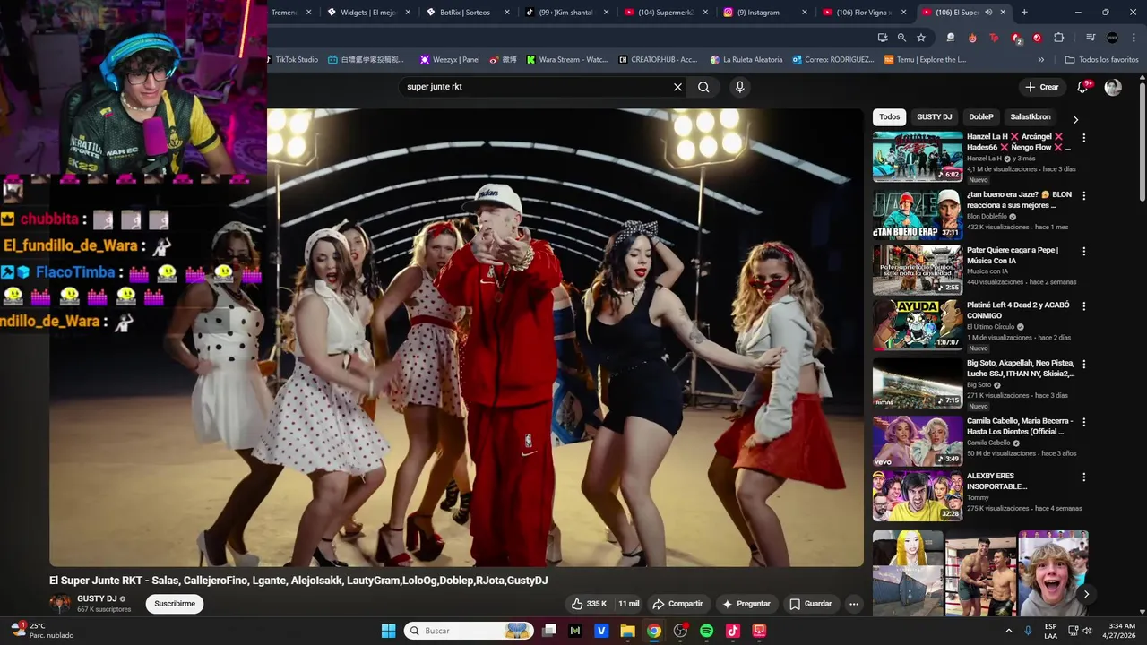Switch to the Flor Vigna browser tab
The width and height of the screenshot is (1147, 645).
tap(864, 13)
